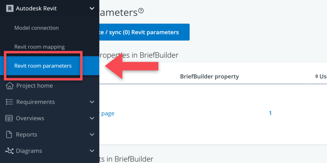This screenshot has width=327, height=163.
Task: Collapse the Autodesk Revit menu chevron
Action: pyautogui.click(x=92, y=9)
